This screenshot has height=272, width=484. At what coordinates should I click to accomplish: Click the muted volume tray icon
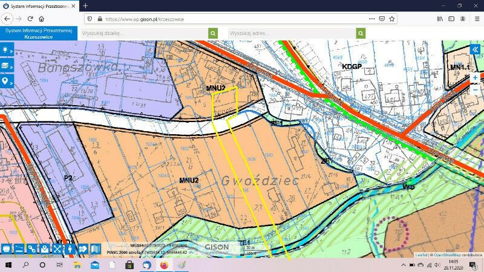(x=437, y=265)
